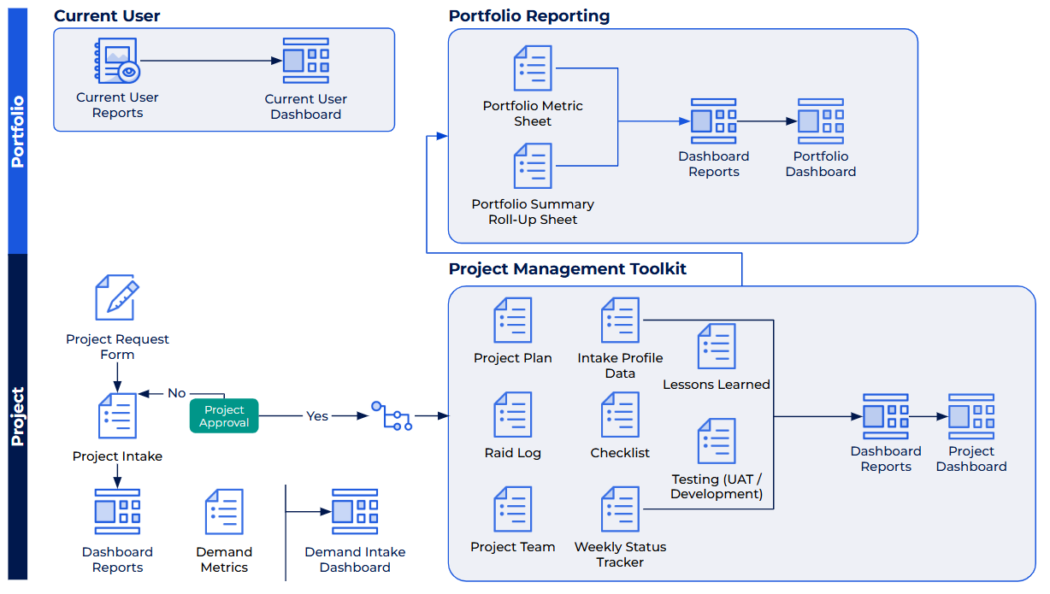The width and height of the screenshot is (1050, 594).
Task: Open the Portfolio Summary Roll-Up Sheet
Action: pyautogui.click(x=532, y=166)
